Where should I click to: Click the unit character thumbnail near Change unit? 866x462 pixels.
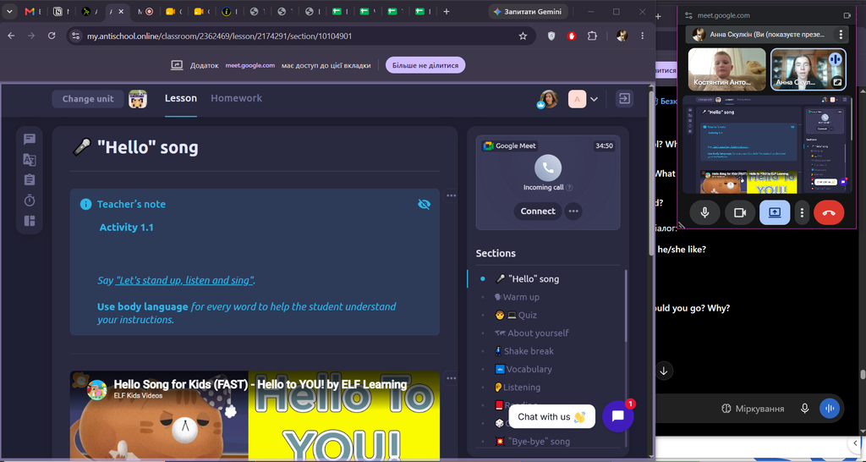pyautogui.click(x=138, y=99)
